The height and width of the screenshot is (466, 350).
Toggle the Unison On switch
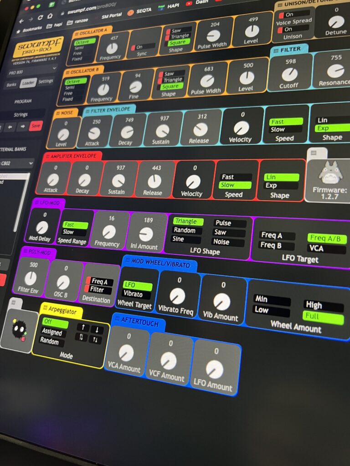tap(292, 30)
